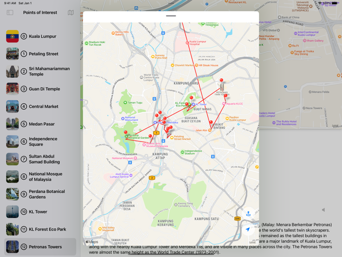Tap the Mid Valley Megamall marker
Viewport: 342px width, 257px height.
click(100, 229)
